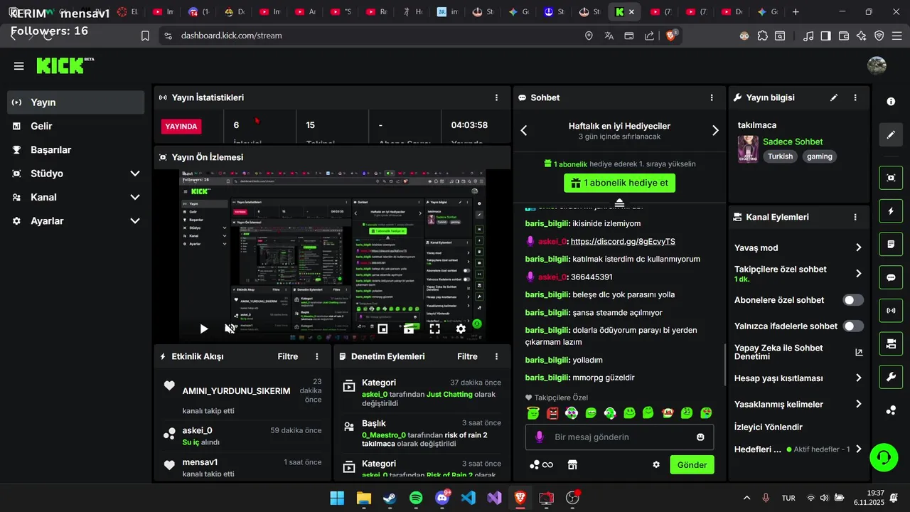Open the emoji picker in message box
This screenshot has width=910, height=512.
tap(700, 437)
